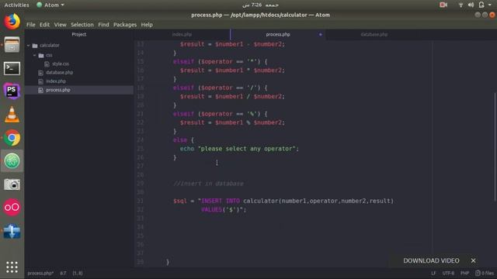Screen dimensions: 497x279
Task: Open the clock showing 7:26
Action: (x=260, y=5)
